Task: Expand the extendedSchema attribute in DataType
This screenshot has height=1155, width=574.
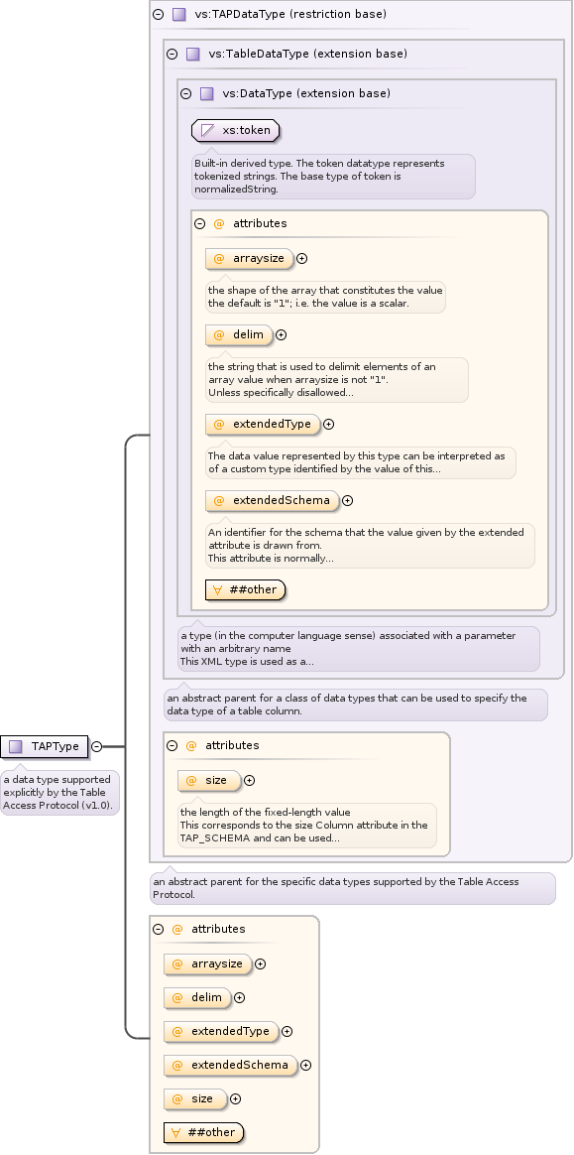Action: pyautogui.click(x=347, y=500)
